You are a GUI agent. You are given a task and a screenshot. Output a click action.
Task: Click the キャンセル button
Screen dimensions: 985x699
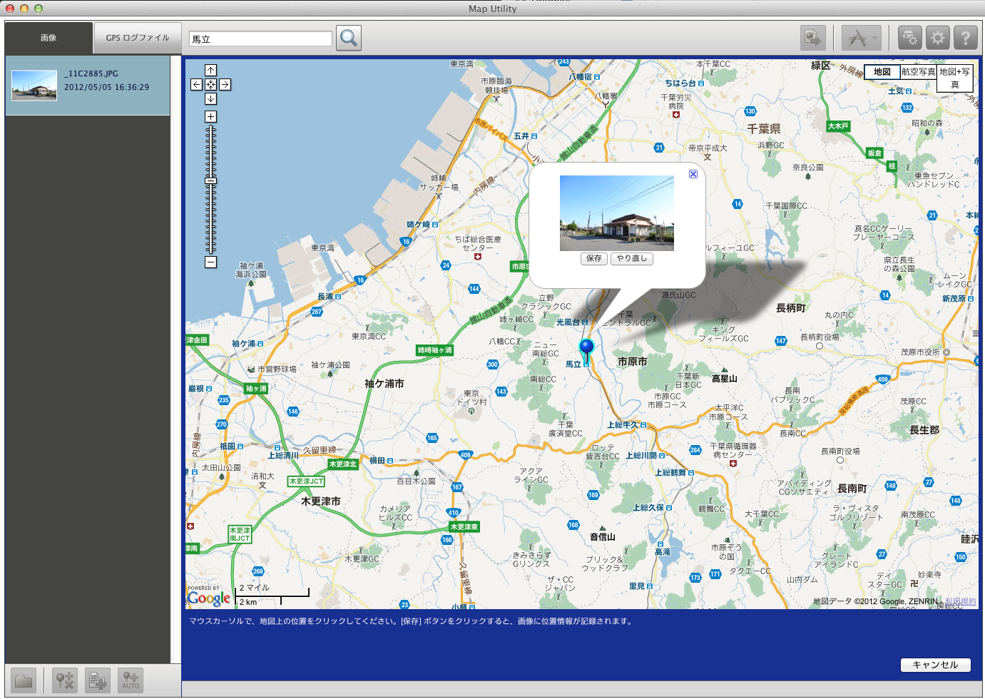coord(935,665)
